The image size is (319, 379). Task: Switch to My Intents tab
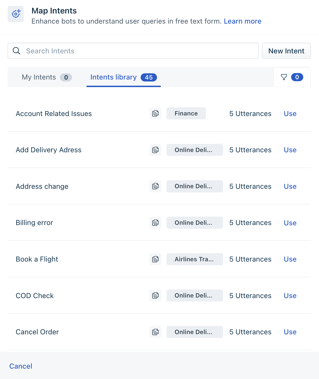tap(47, 77)
